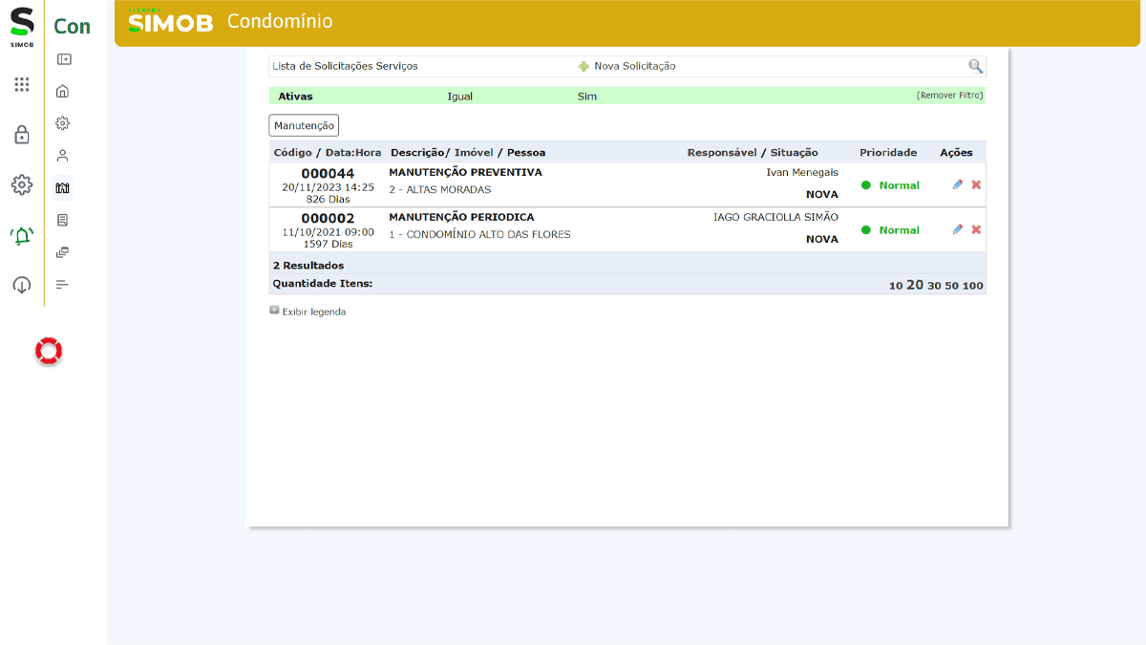
Task: Click the help lifebuoy icon
Action: [x=48, y=351]
